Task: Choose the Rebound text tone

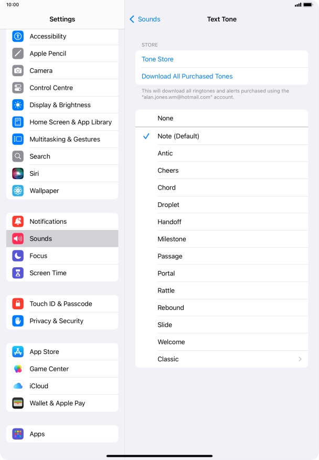Action: 221,308
